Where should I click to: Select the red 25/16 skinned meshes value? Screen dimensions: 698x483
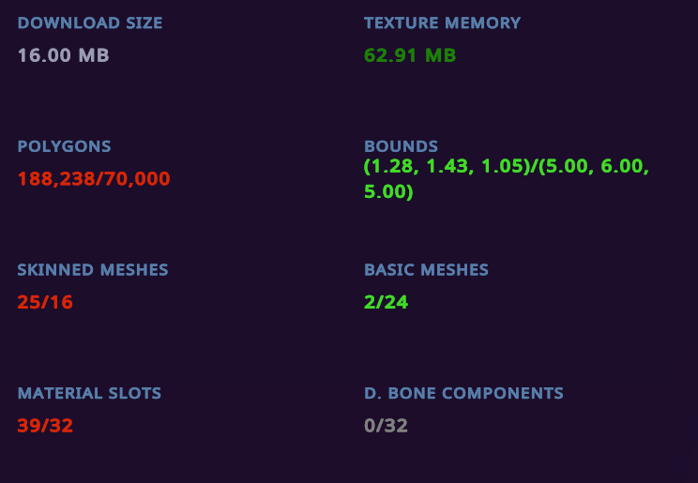pos(45,302)
